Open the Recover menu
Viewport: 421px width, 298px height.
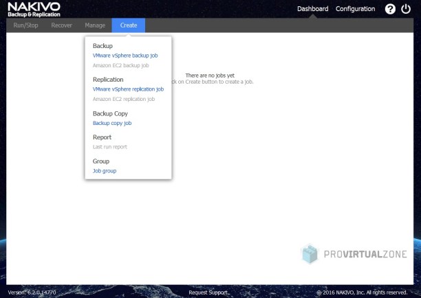coord(61,25)
